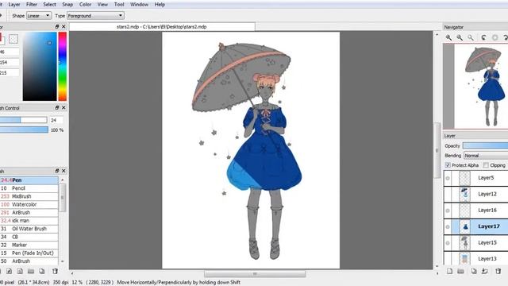Image resolution: width=508 pixels, height=286 pixels.
Task: Open the Tool menu
Action: (119, 5)
